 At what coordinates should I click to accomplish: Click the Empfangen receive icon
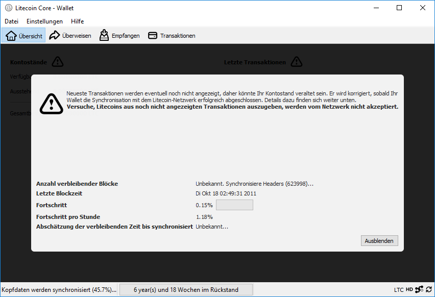pyautogui.click(x=104, y=35)
